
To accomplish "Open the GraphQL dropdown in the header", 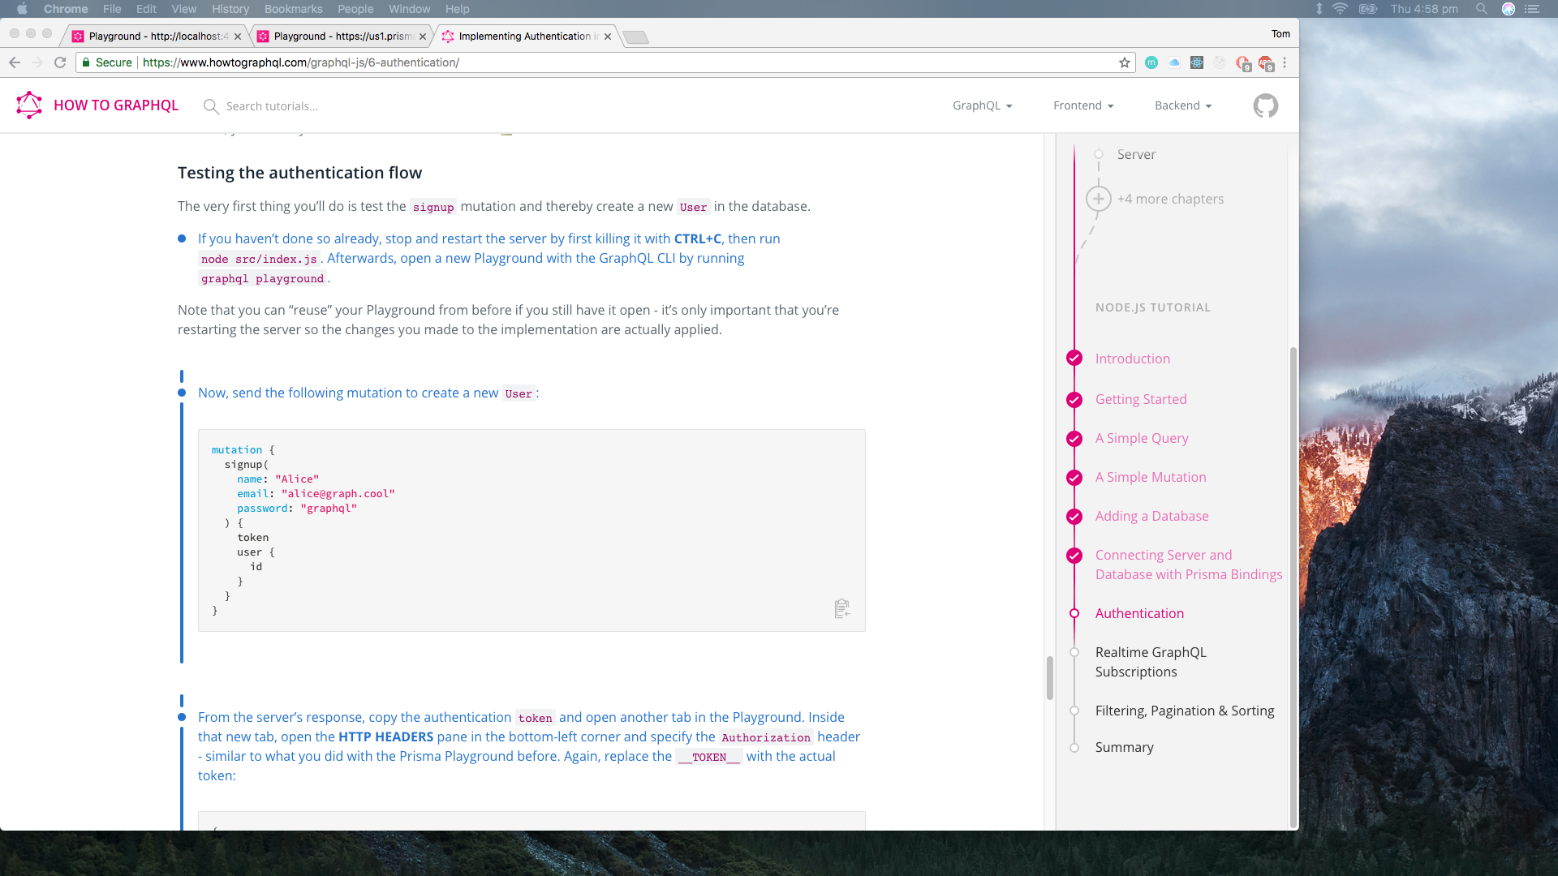I will [982, 105].
